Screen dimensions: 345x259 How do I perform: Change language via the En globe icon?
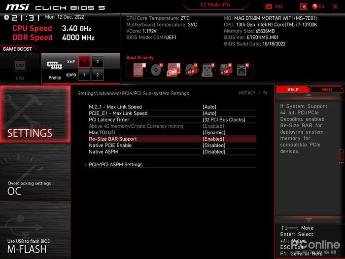(x=318, y=6)
